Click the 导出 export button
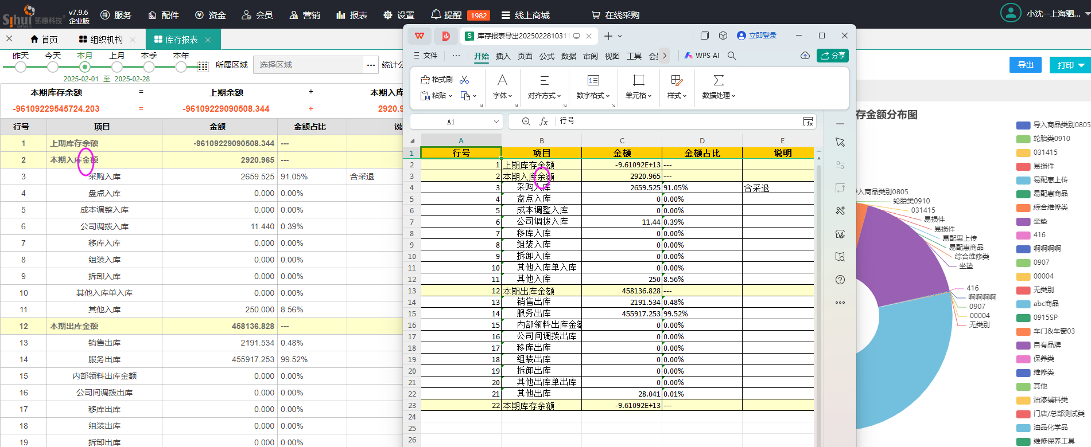Screen dimensions: 1091x447 point(1025,65)
